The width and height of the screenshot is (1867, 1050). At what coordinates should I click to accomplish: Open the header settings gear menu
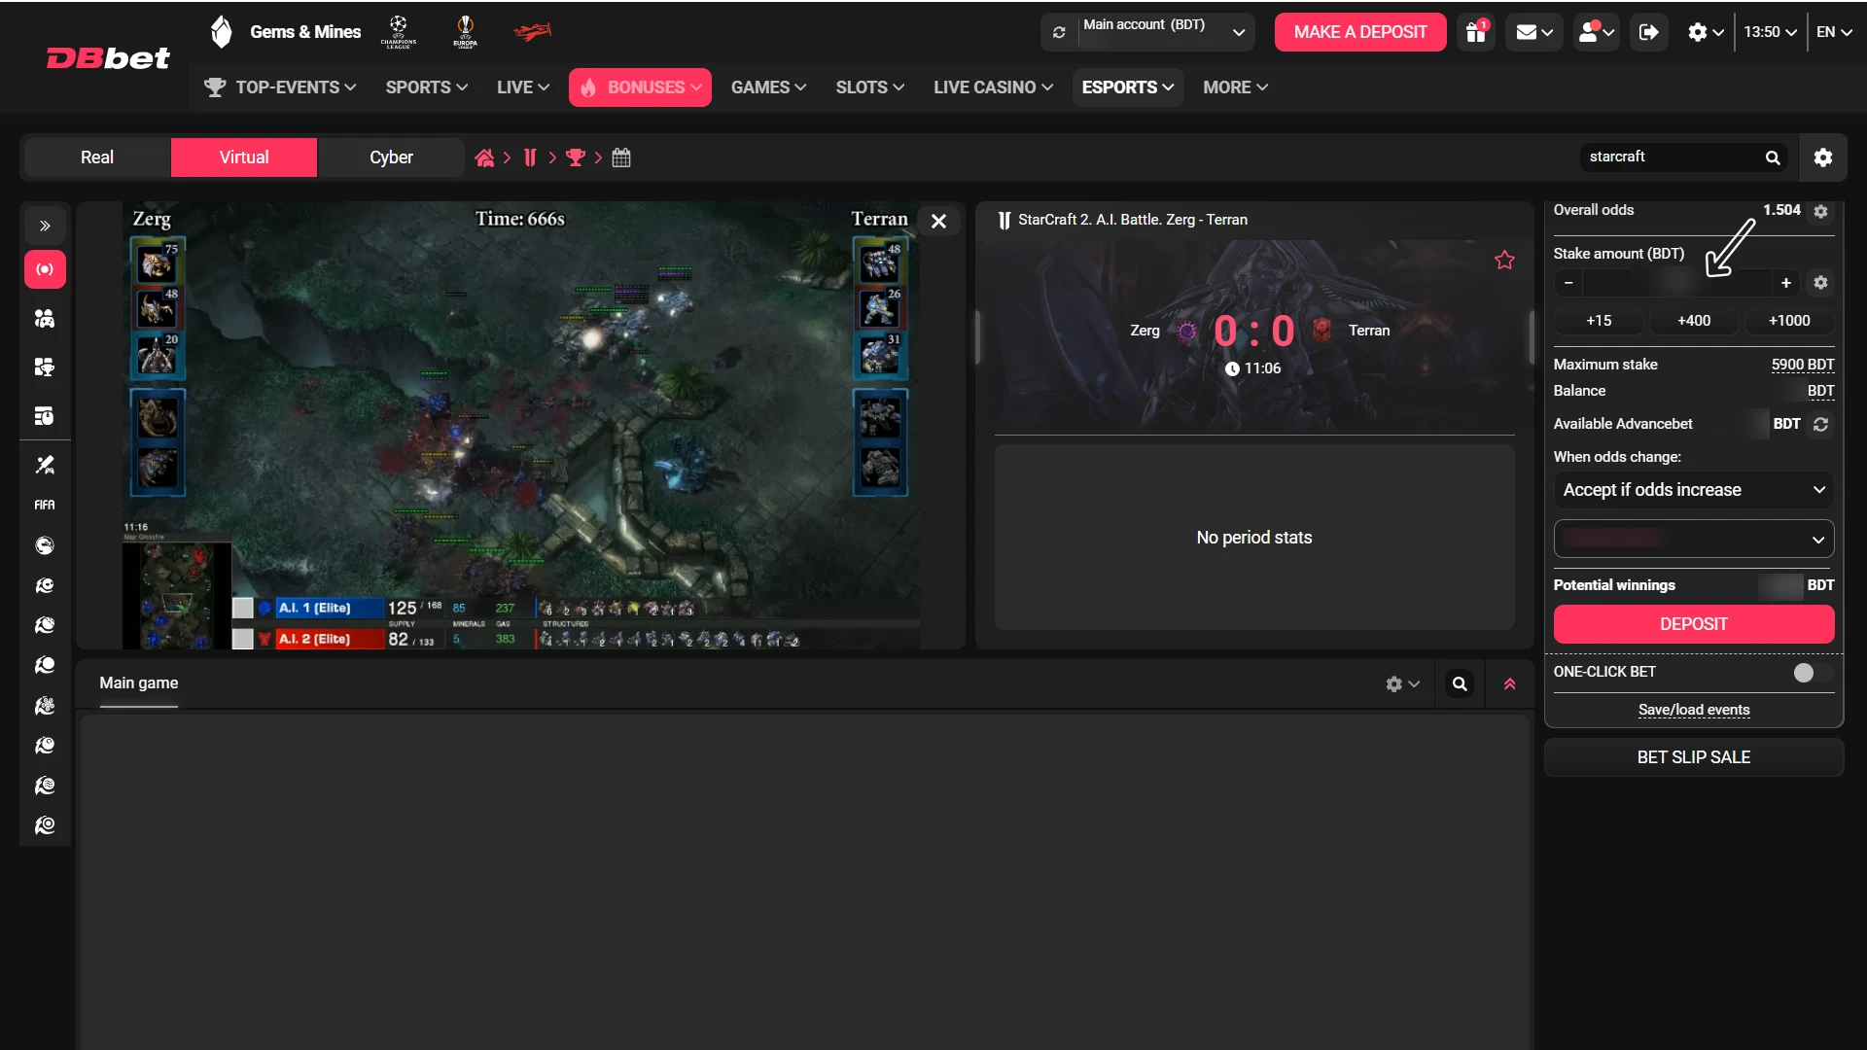(1706, 32)
